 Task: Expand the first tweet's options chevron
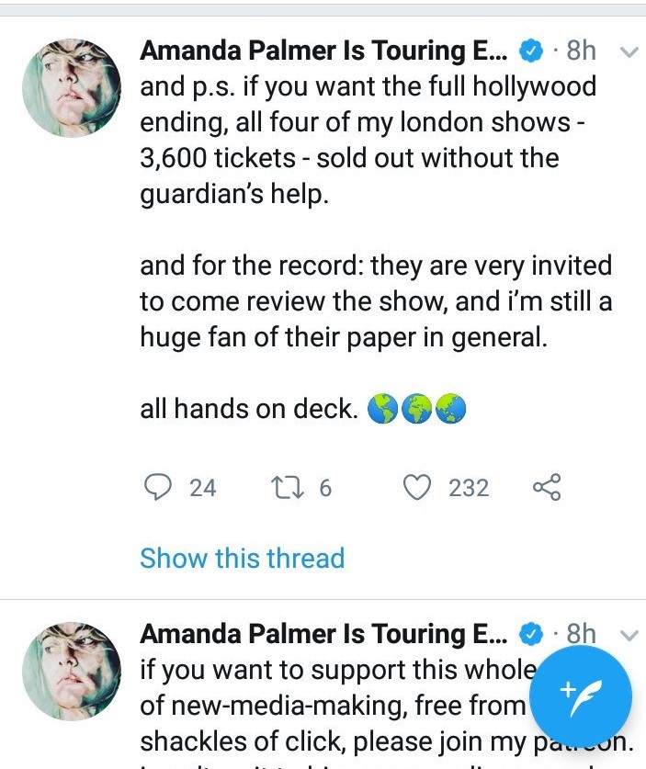pos(629,51)
